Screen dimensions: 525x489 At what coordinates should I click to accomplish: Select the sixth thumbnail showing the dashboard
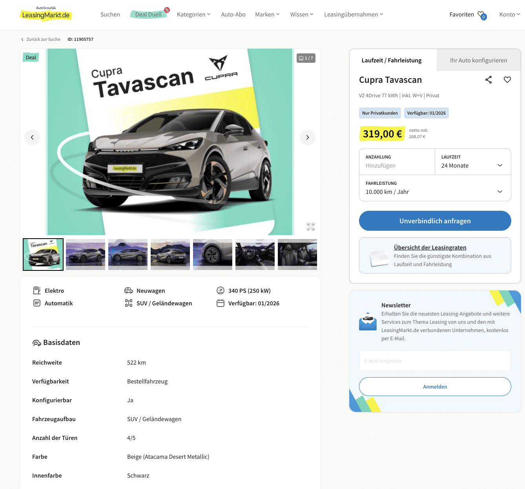pos(255,254)
